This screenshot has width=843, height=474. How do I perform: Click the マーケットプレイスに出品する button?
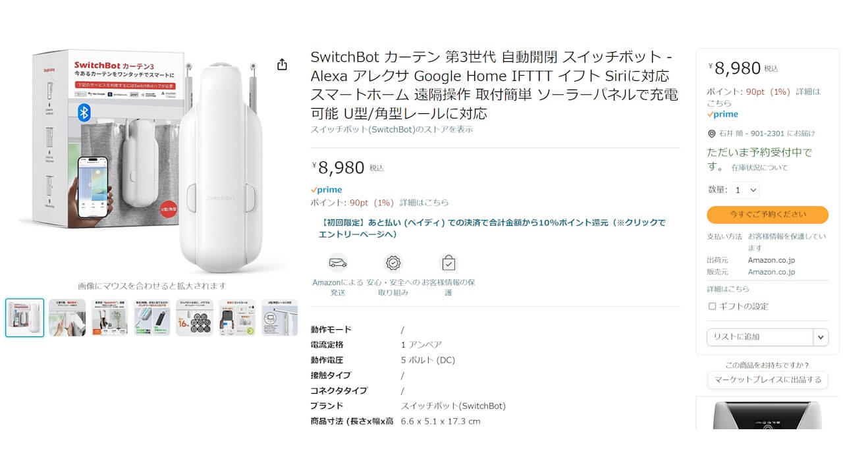[x=767, y=380]
